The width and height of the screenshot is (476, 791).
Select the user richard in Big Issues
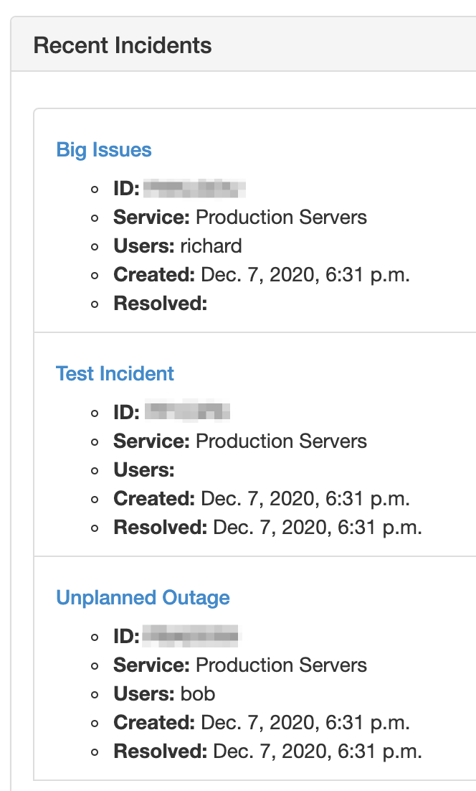click(x=211, y=246)
